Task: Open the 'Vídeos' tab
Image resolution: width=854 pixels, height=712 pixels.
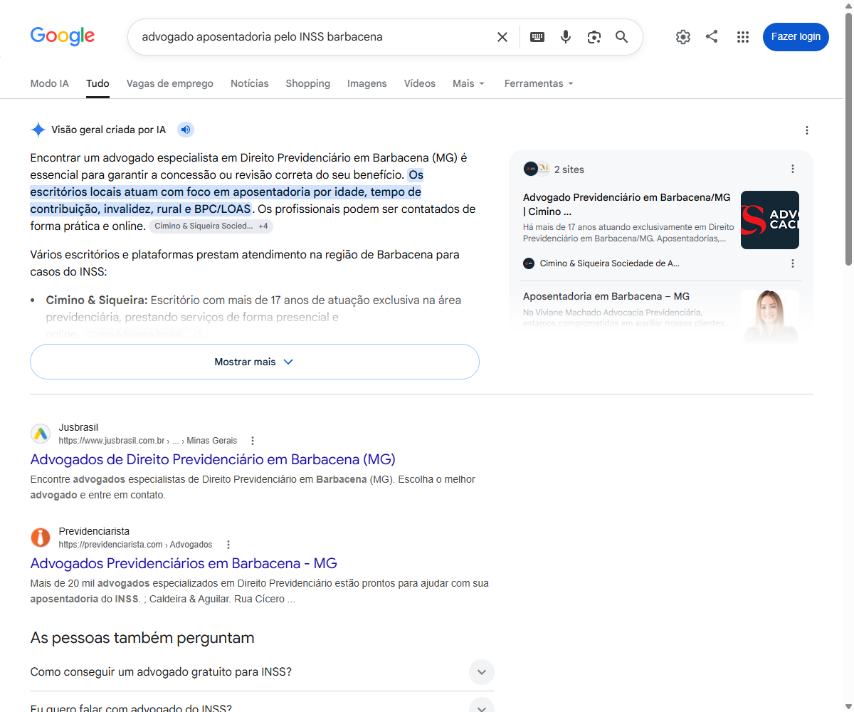Action: pyautogui.click(x=420, y=83)
